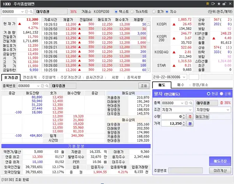Click 키움증권 in 매도상위 list
234x184 pixels.
(113, 98)
